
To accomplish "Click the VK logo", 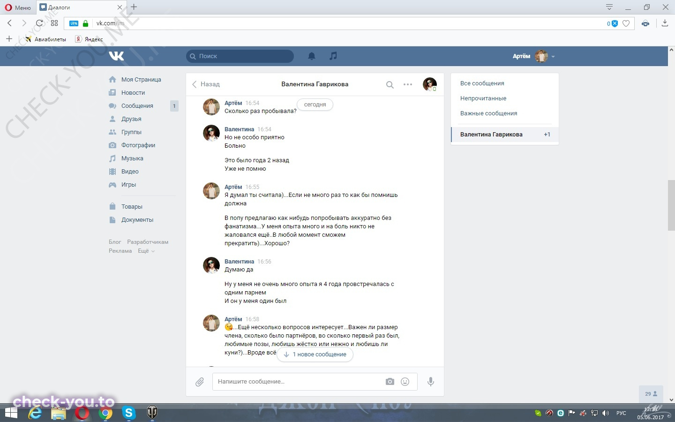I will point(116,56).
